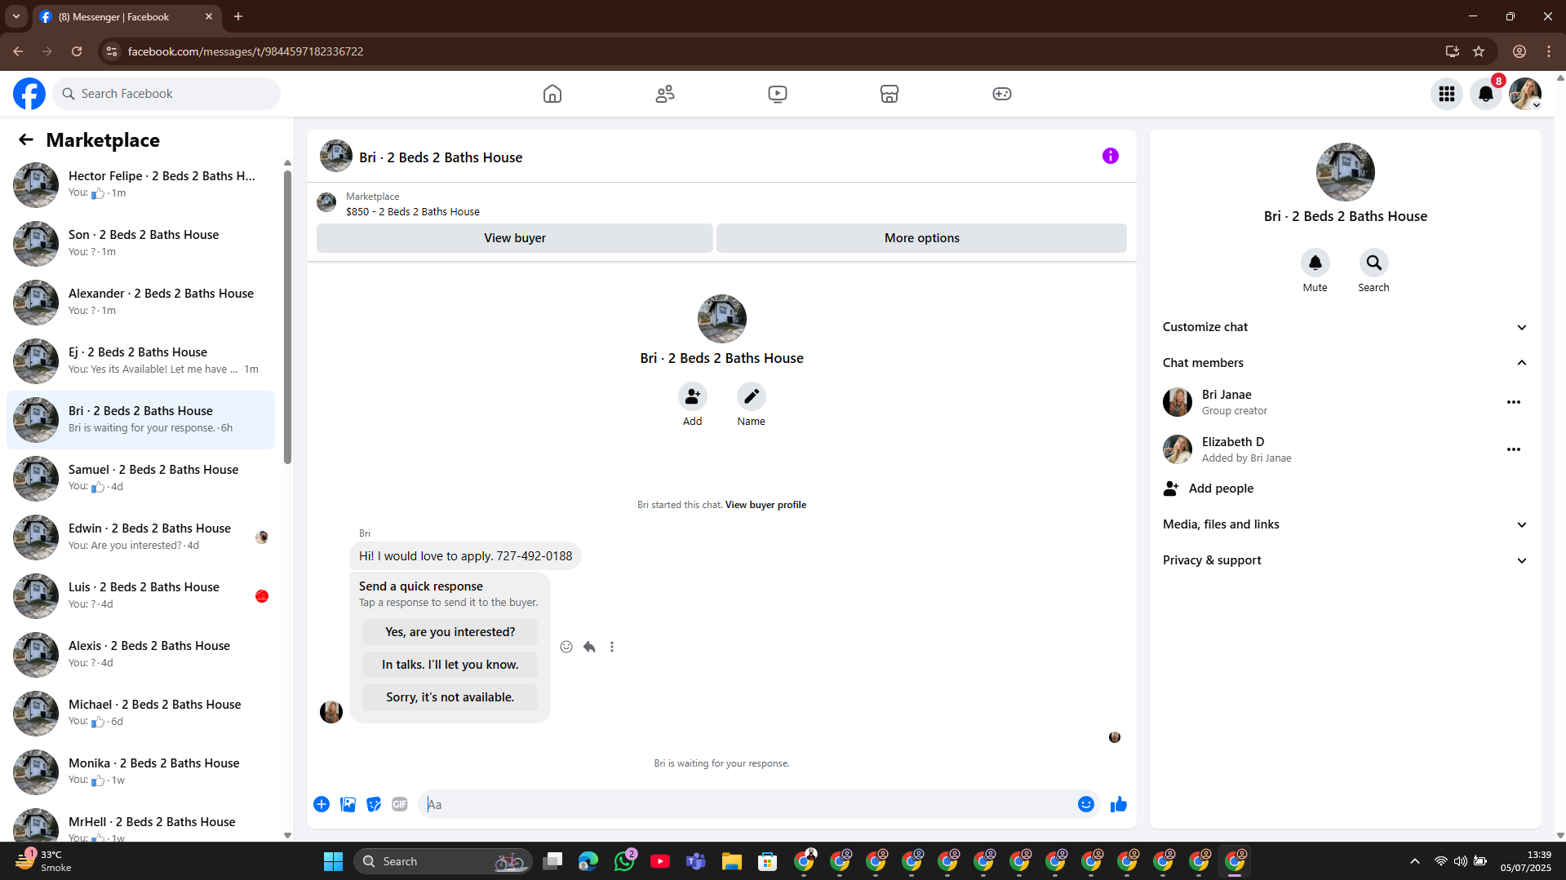Screen dimensions: 1566x880
Task: Open Microsoft Teams from the taskbar
Action: (696, 861)
